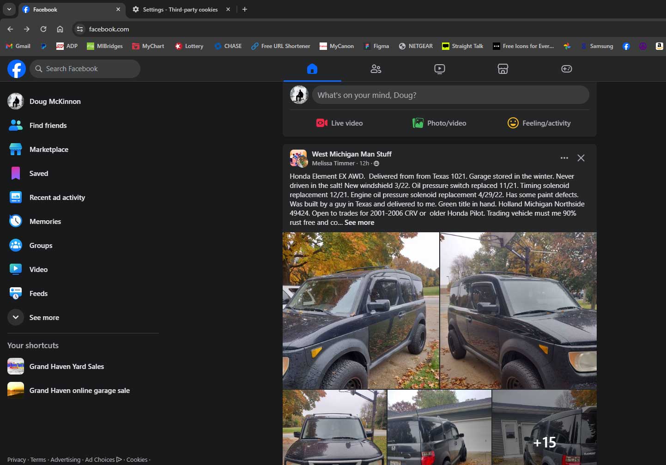666x465 pixels.
Task: Click the West Michigan Man Stuff group name
Action: point(351,154)
